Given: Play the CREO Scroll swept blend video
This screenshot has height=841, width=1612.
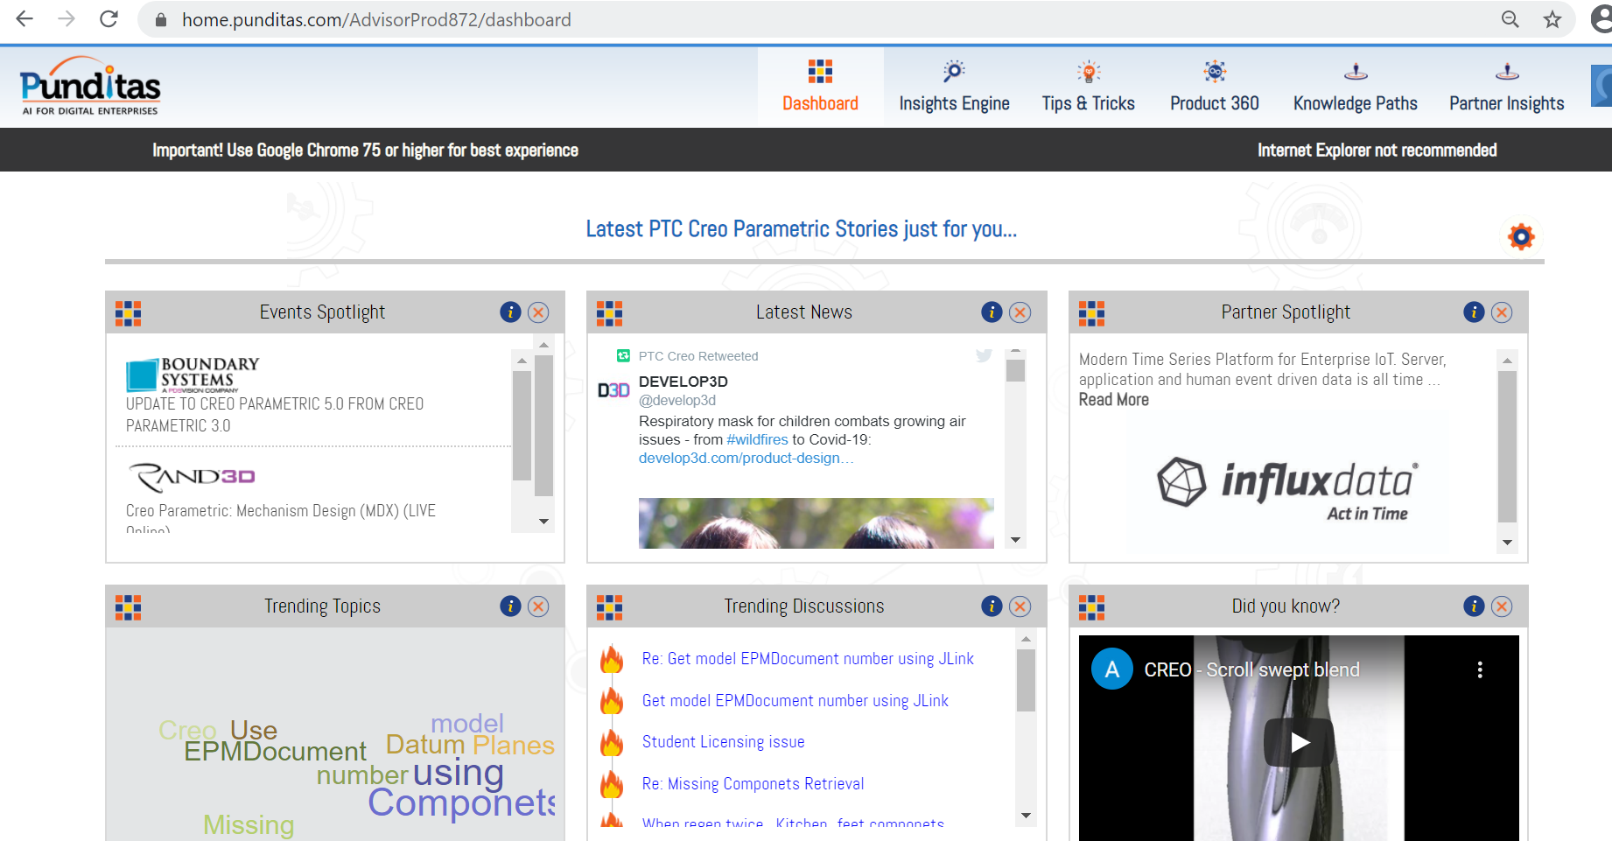Looking at the screenshot, I should tap(1299, 742).
